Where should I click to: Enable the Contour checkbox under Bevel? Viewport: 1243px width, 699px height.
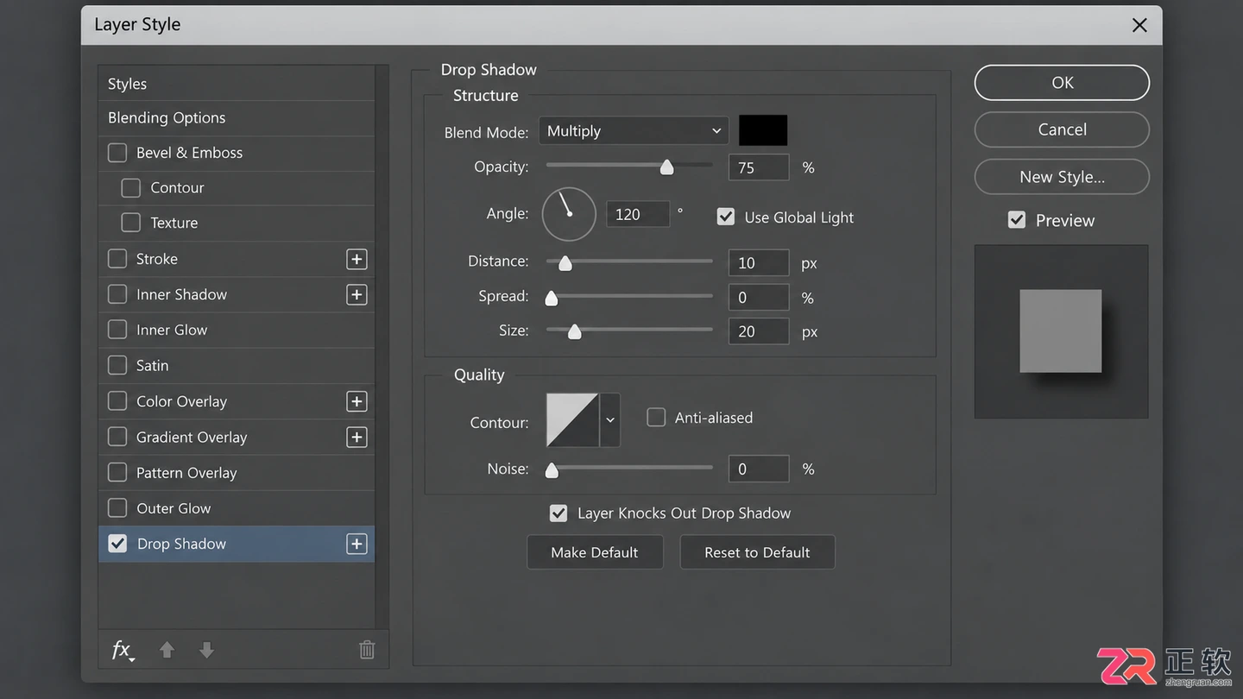tap(131, 187)
